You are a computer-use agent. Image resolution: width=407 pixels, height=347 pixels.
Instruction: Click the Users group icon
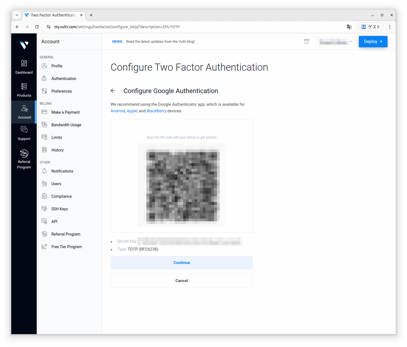coord(44,184)
